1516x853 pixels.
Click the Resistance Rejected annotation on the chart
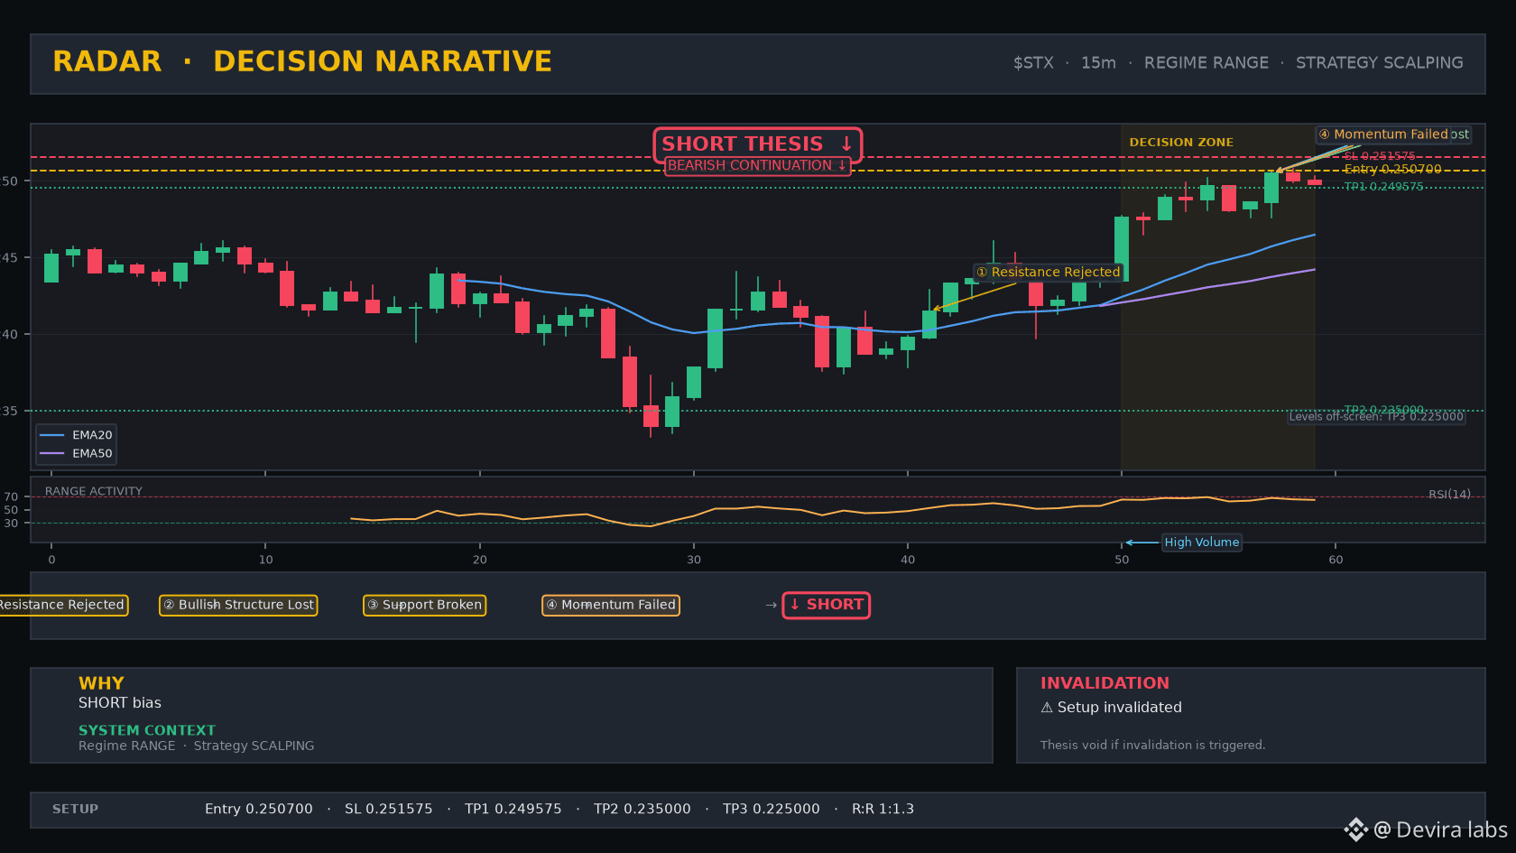tap(1049, 272)
